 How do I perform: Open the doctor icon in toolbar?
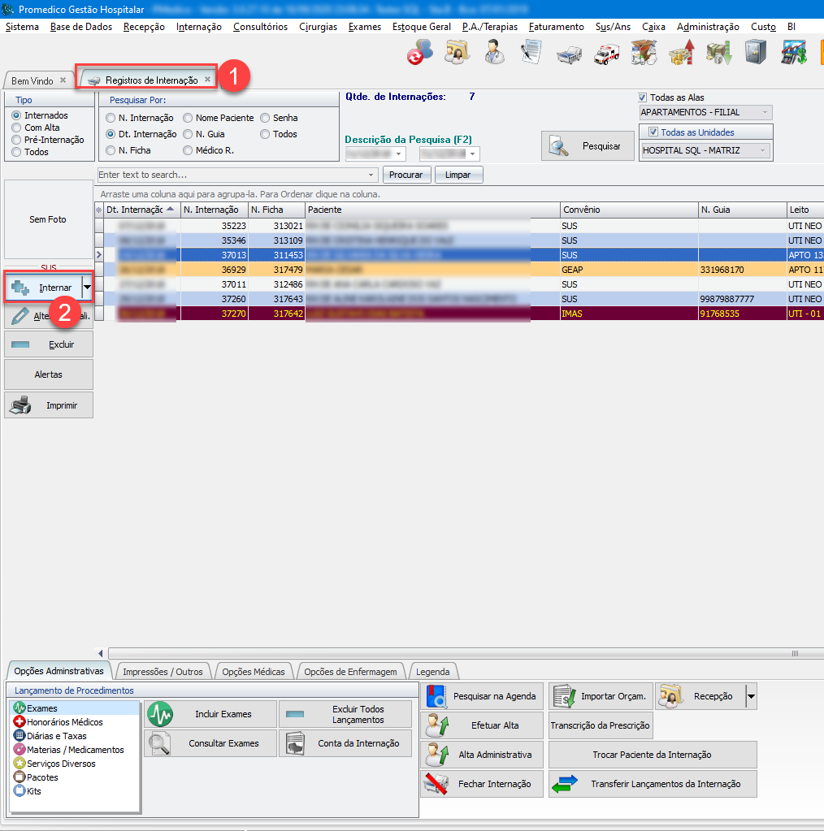[493, 53]
